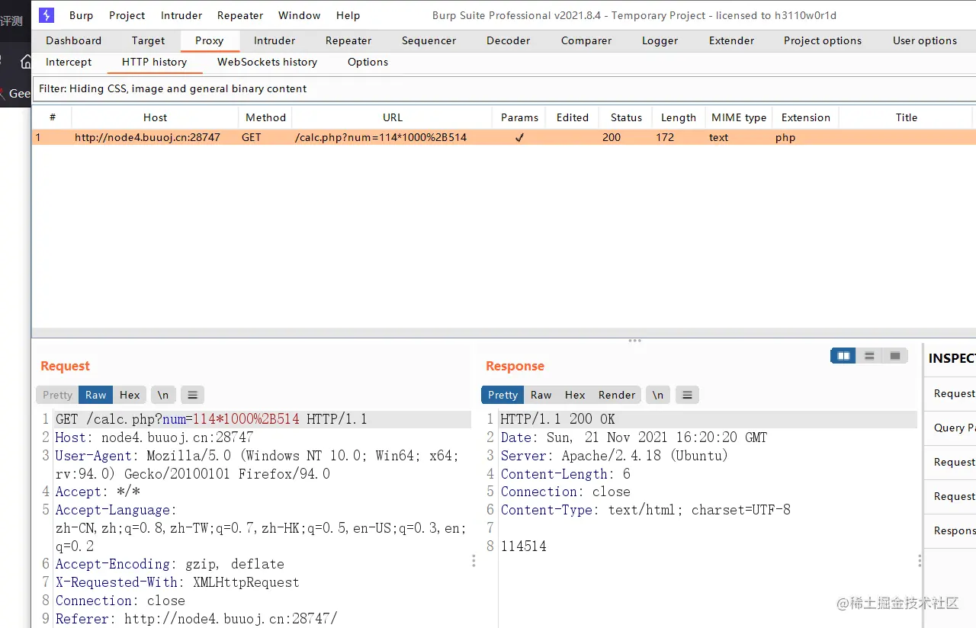This screenshot has height=628, width=976.
Task: Sort history by MIME type column
Action: (x=739, y=117)
